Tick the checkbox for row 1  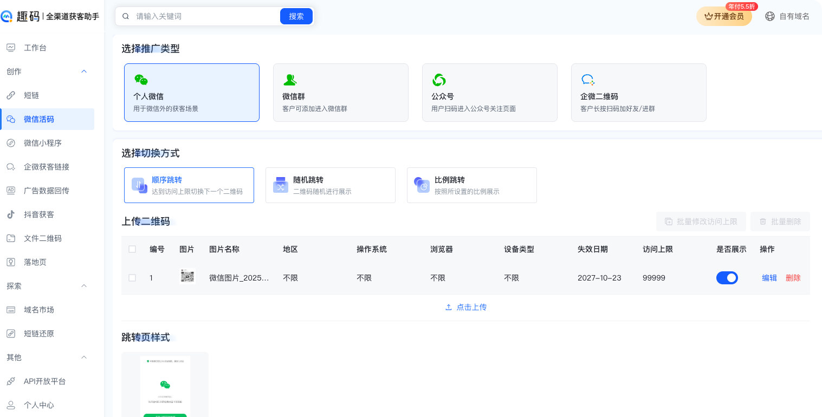[x=132, y=278]
